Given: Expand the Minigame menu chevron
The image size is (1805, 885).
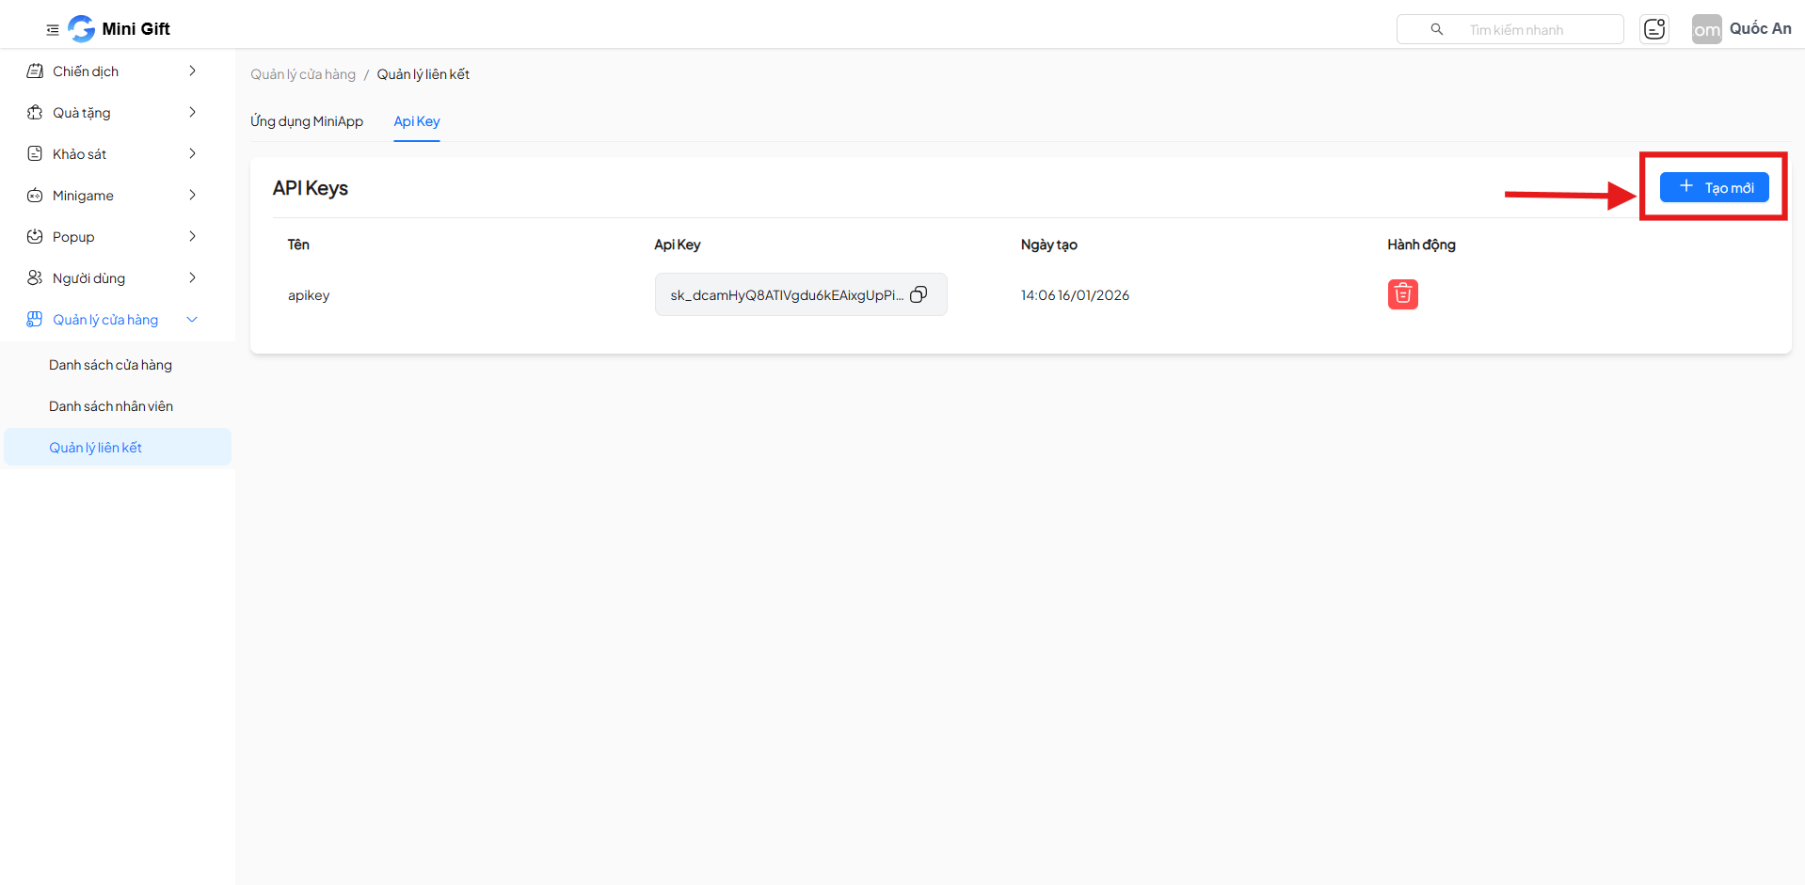Looking at the screenshot, I should click(x=192, y=196).
